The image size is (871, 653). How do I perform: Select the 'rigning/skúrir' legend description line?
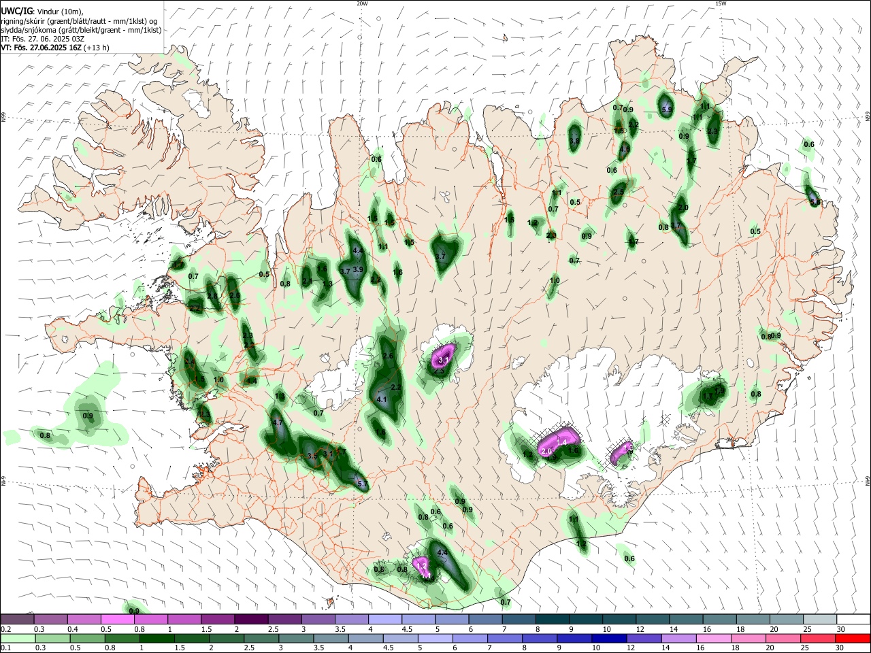click(80, 21)
